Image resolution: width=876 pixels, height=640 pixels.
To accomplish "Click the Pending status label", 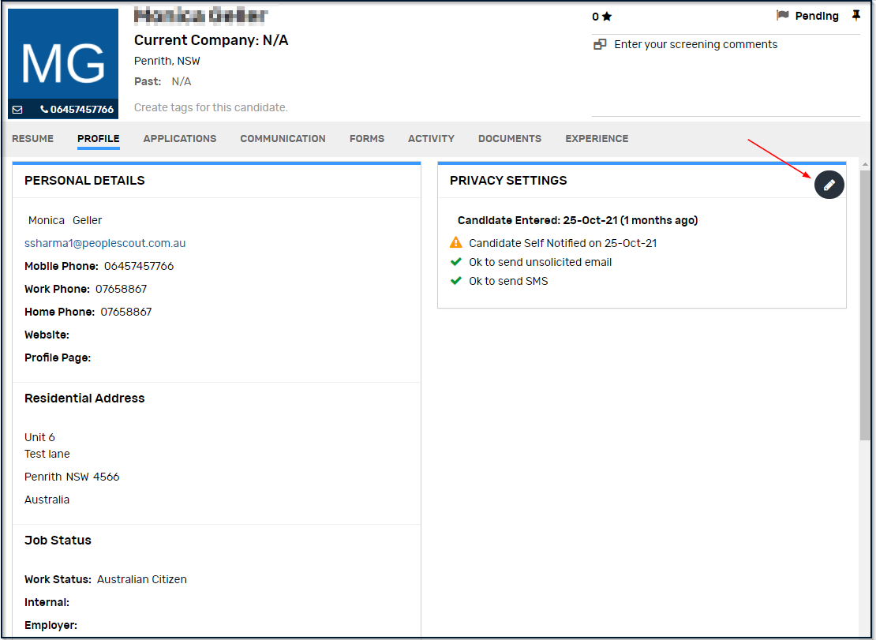I will coord(817,17).
